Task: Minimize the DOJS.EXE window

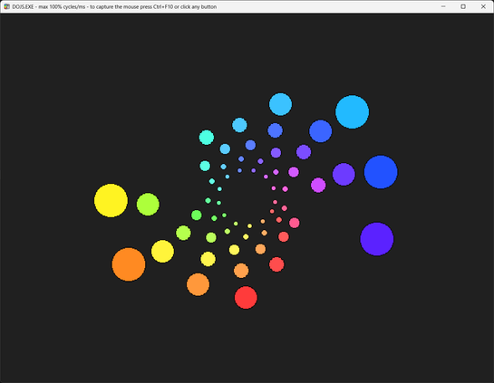Action: tap(443, 6)
